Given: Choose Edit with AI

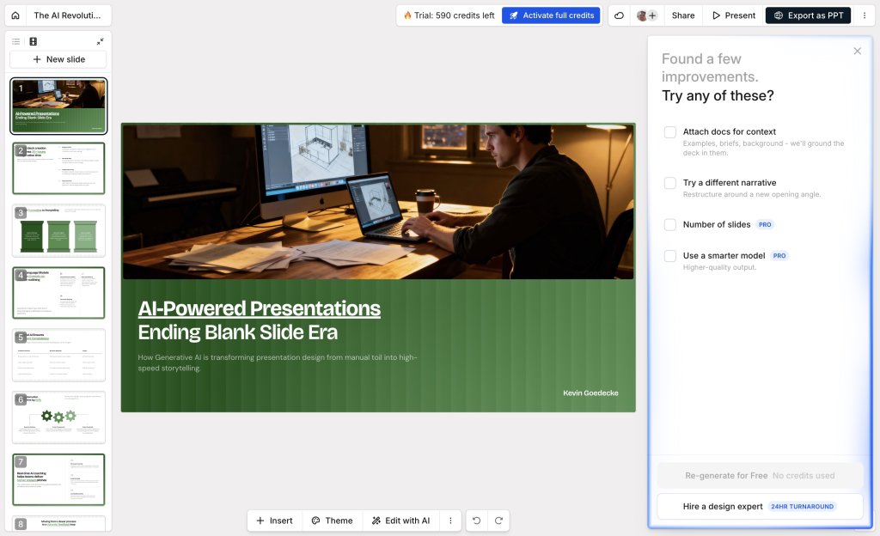Looking at the screenshot, I should tap(400, 521).
